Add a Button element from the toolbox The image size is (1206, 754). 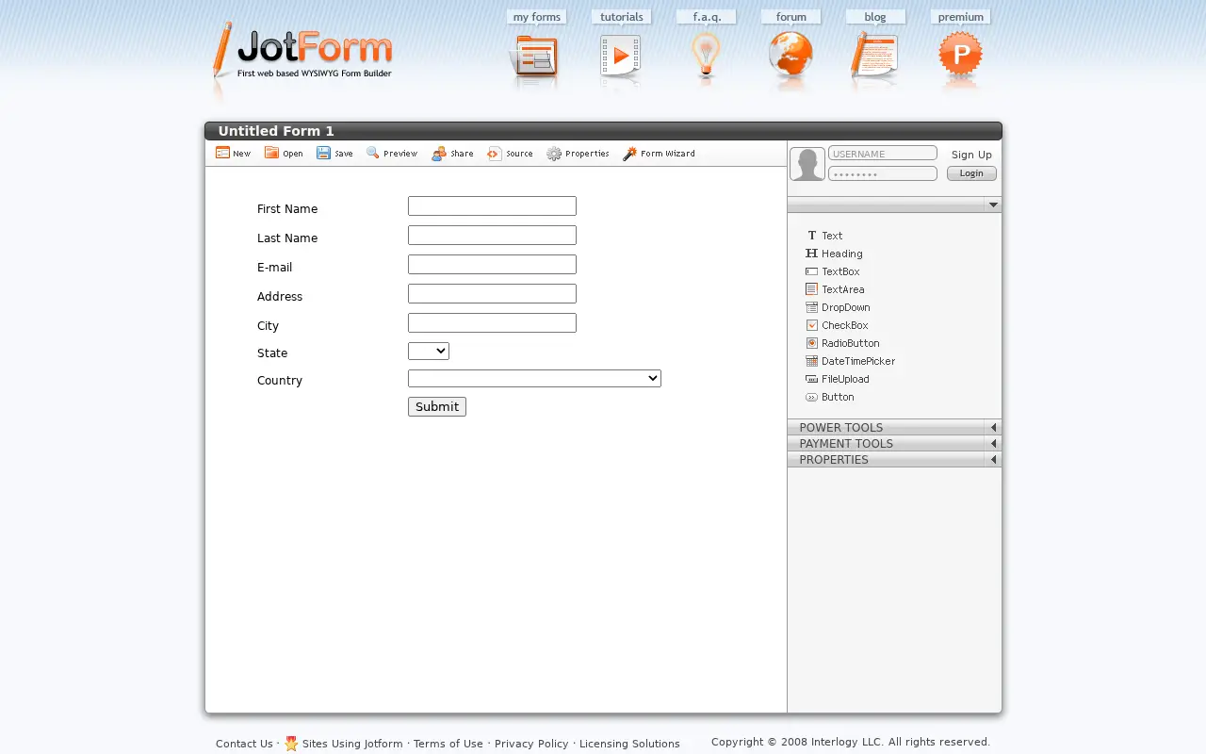[x=830, y=397]
